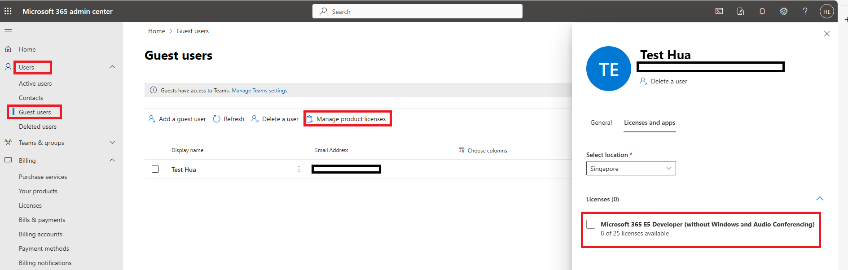Click the Add a guest user icon
The height and width of the screenshot is (270, 848).
tap(152, 119)
